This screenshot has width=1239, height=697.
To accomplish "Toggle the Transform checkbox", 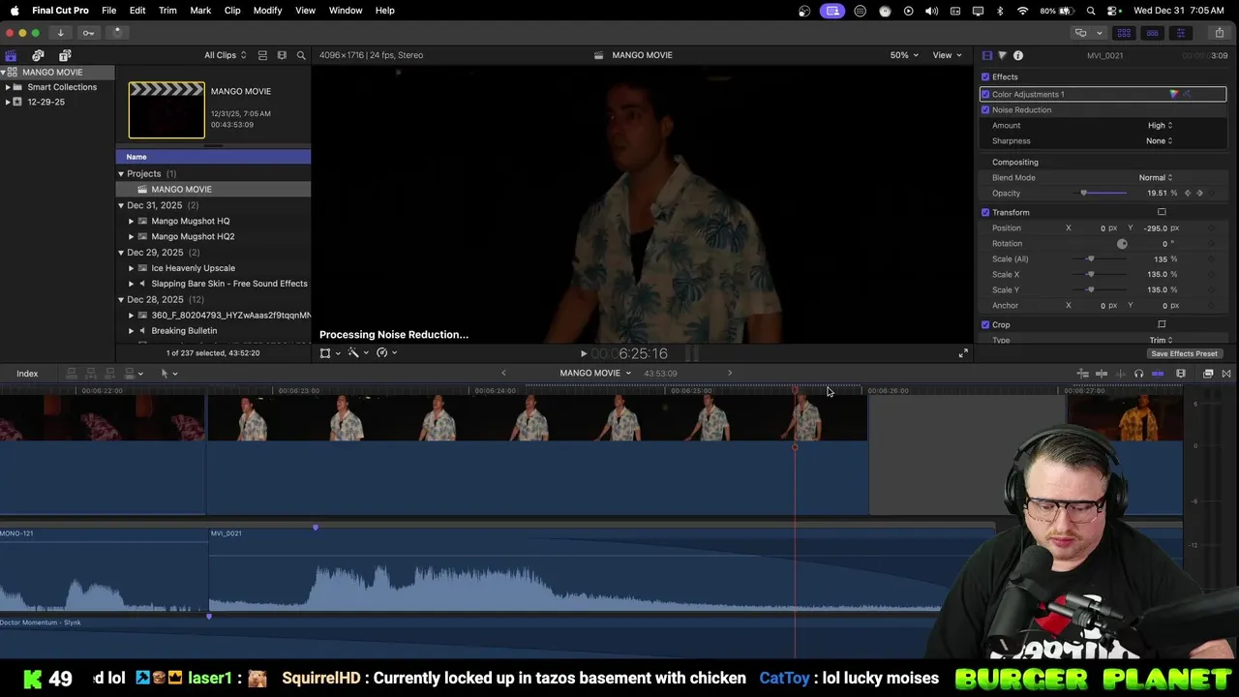I will 985,212.
